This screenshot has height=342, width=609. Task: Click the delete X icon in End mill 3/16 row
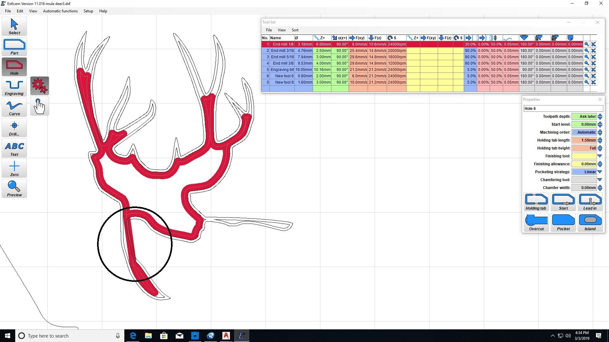593,51
